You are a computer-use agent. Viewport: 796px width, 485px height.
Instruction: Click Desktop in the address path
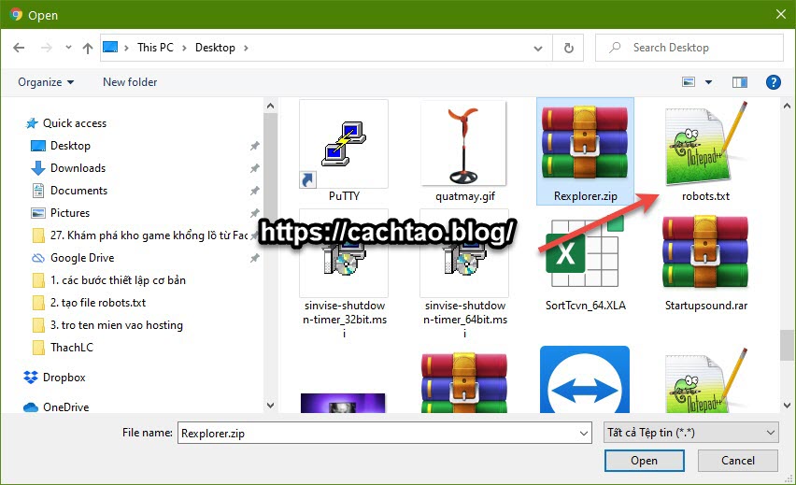click(215, 48)
